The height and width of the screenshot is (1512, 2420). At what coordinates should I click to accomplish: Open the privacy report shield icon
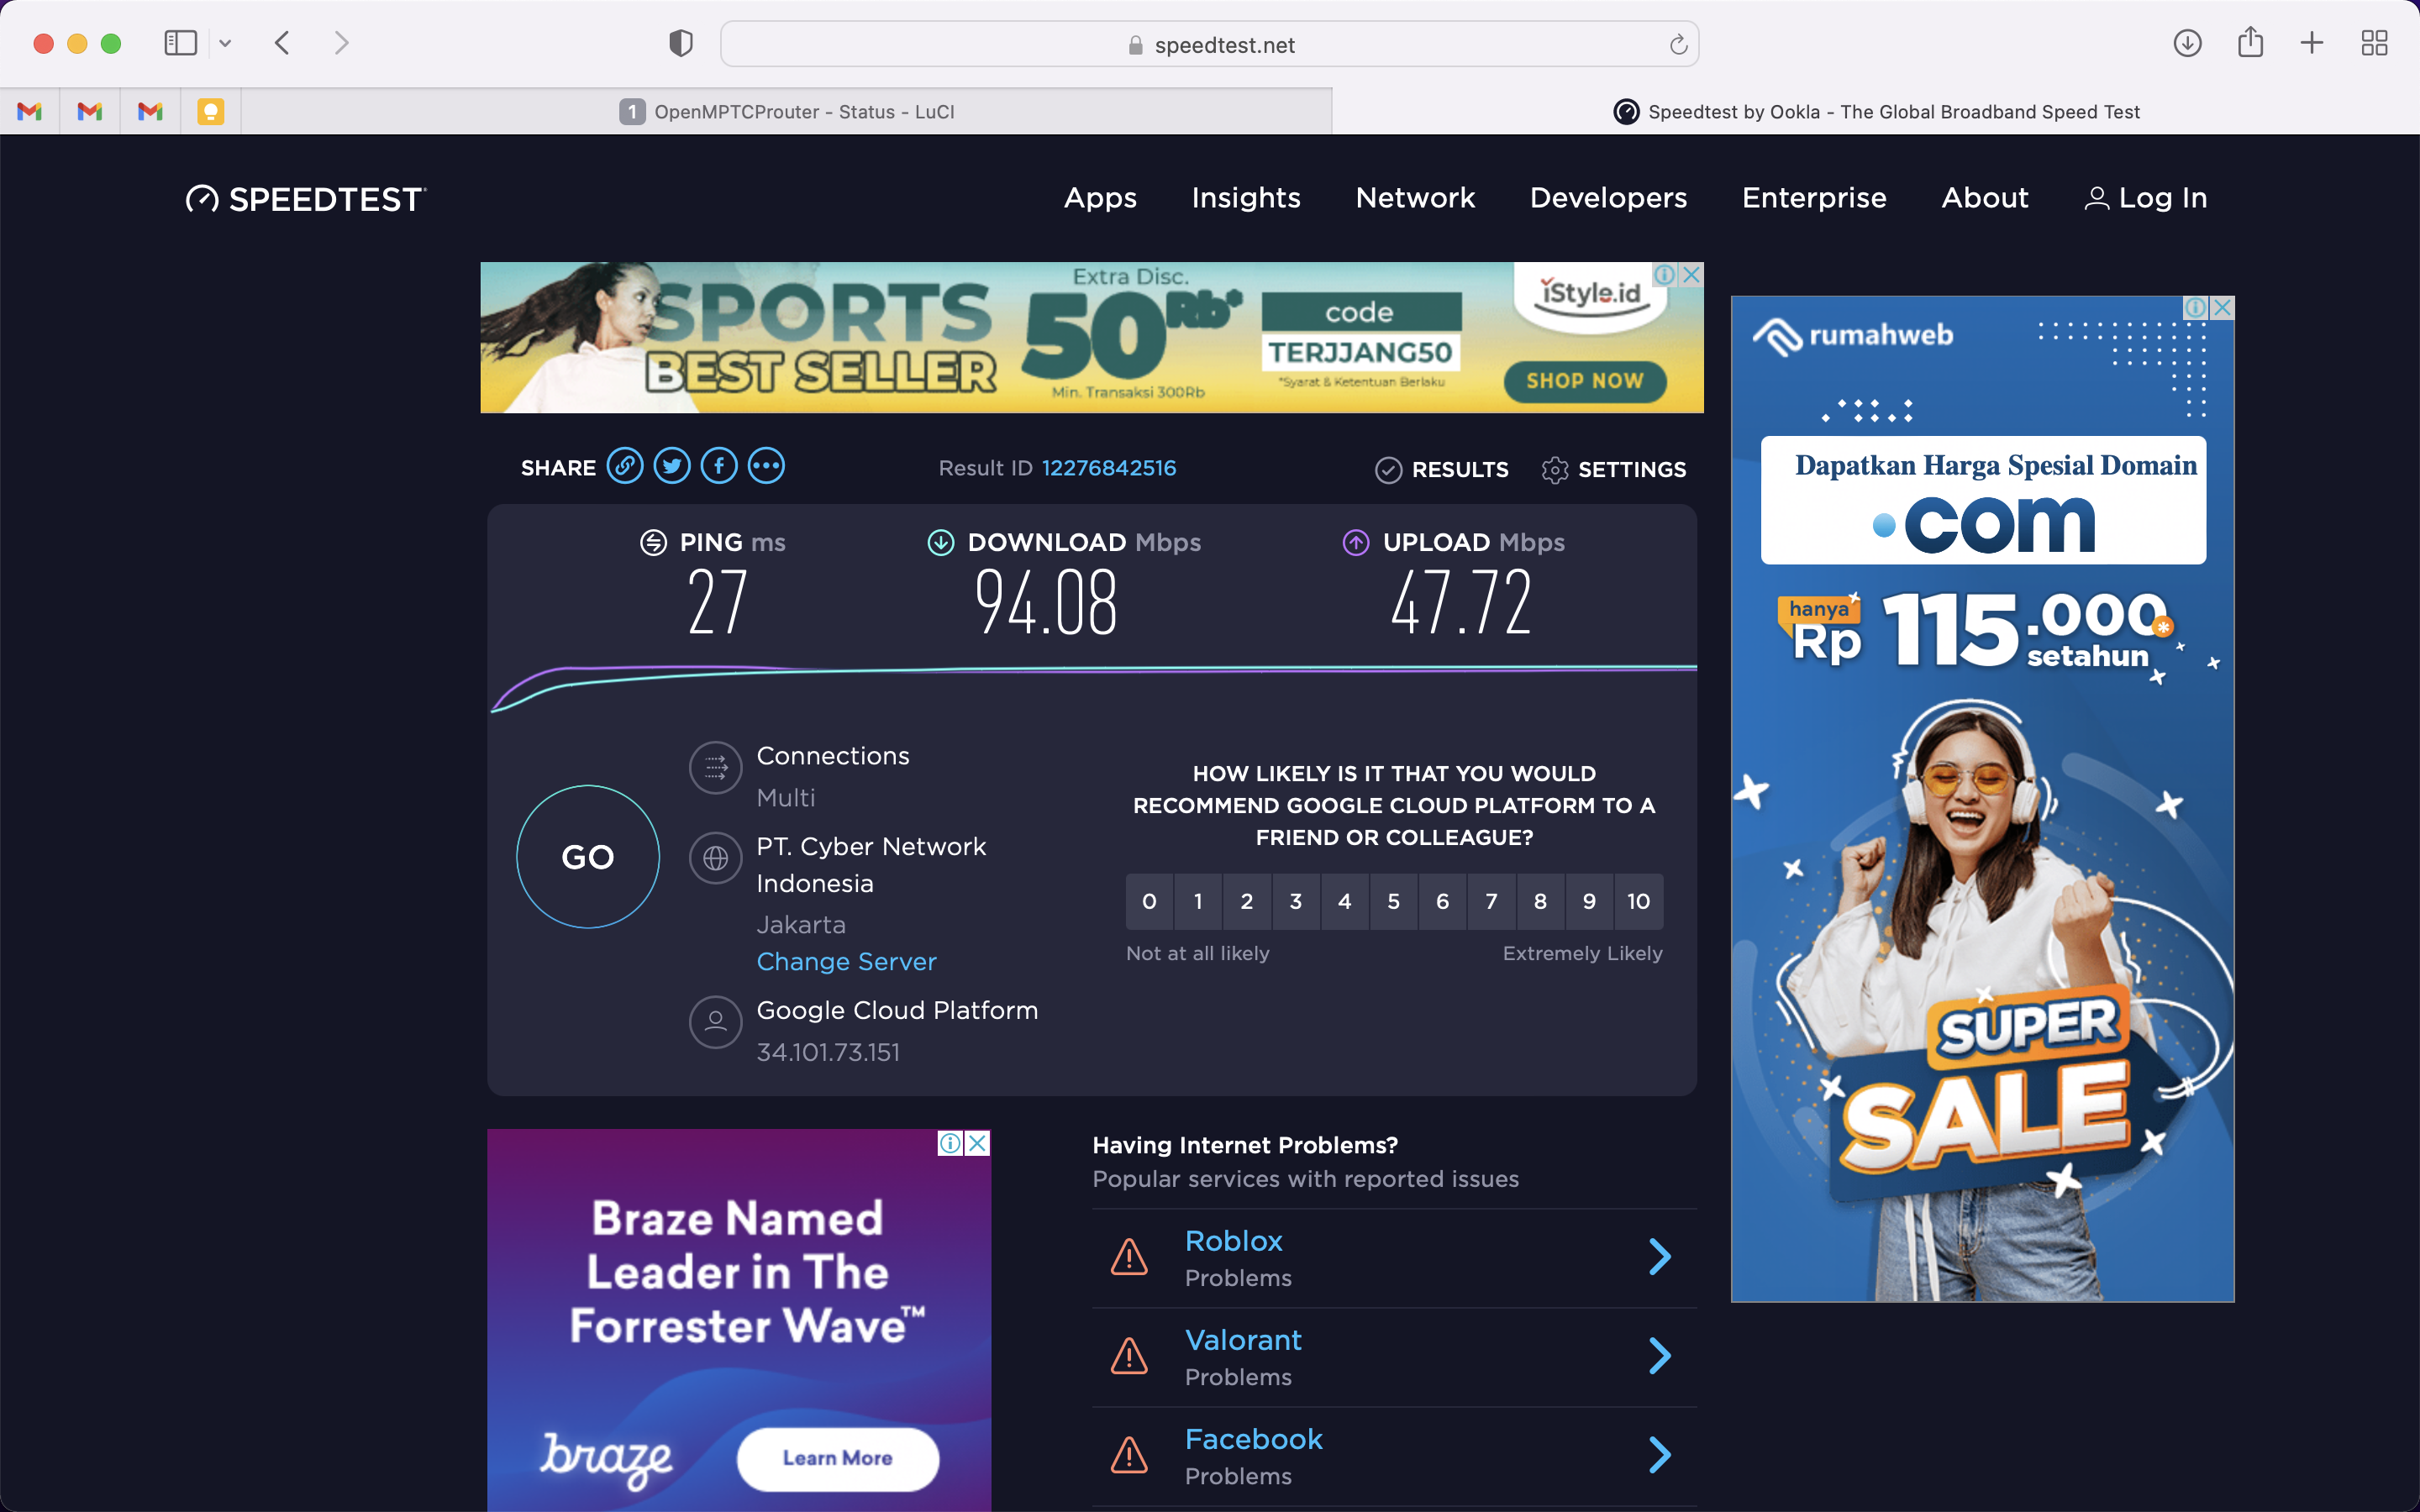point(681,43)
